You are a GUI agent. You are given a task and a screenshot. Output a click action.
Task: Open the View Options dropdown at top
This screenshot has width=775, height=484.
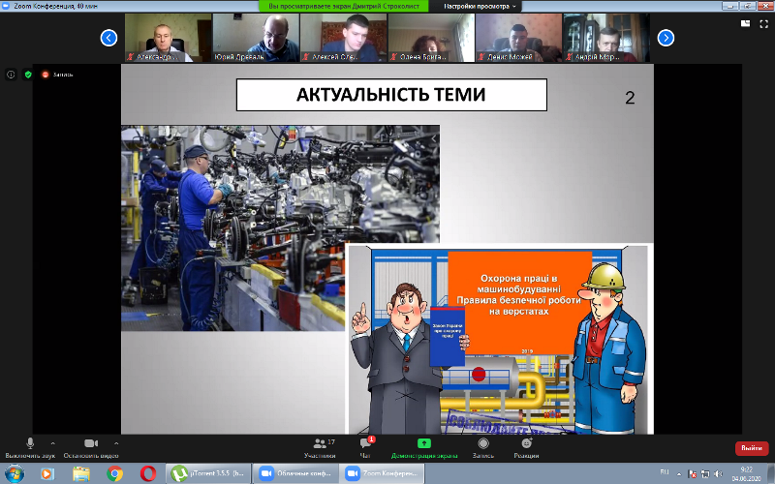click(x=481, y=6)
